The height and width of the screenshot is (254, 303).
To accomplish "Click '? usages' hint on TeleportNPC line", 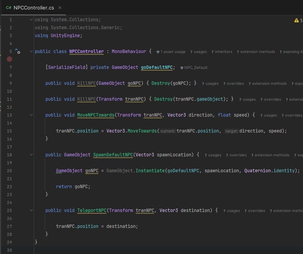I will click(231, 211).
